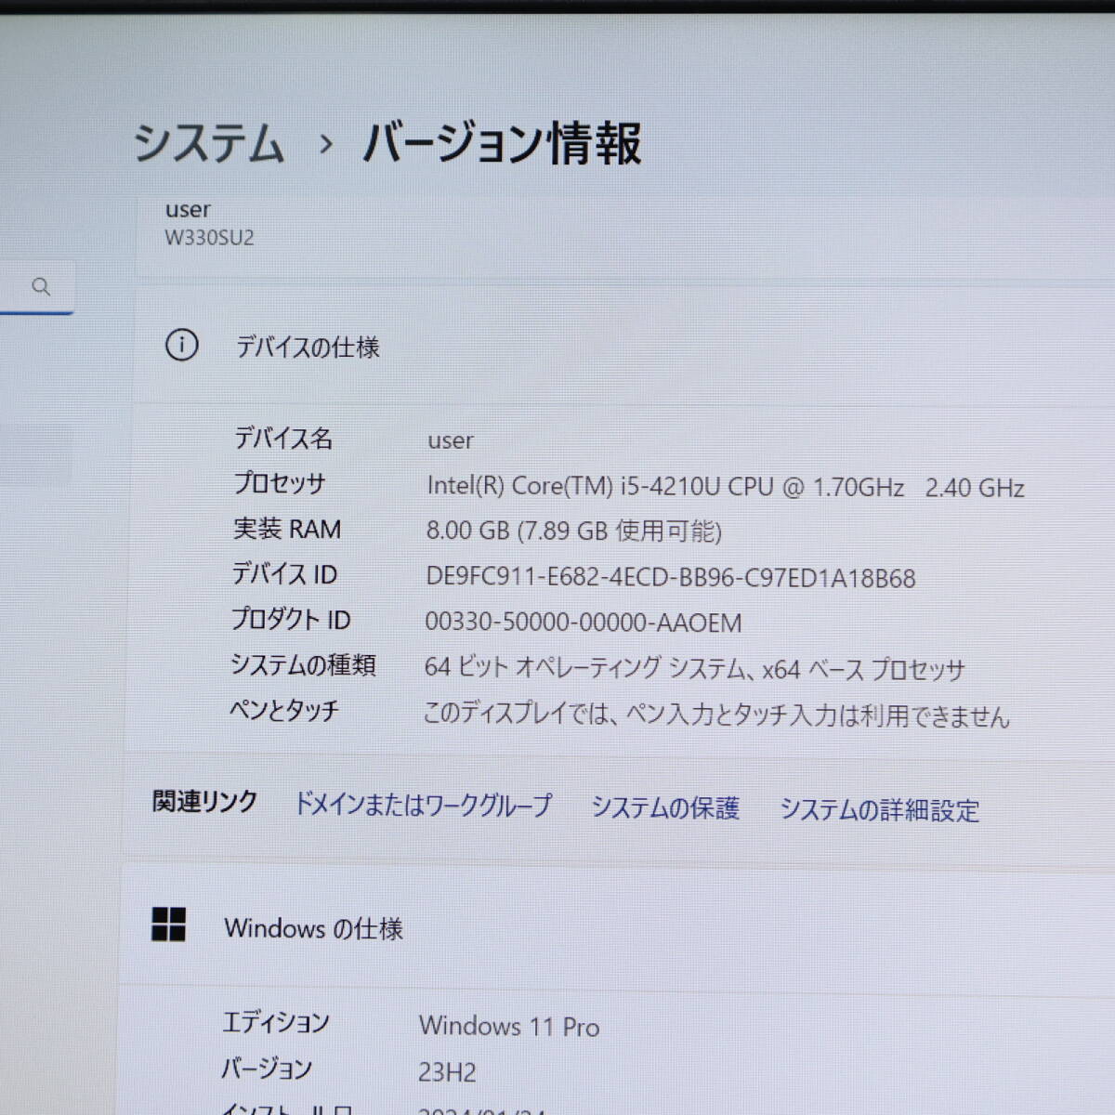This screenshot has height=1115, width=1115.
Task: Click the エディション label
Action: pyautogui.click(x=276, y=1022)
